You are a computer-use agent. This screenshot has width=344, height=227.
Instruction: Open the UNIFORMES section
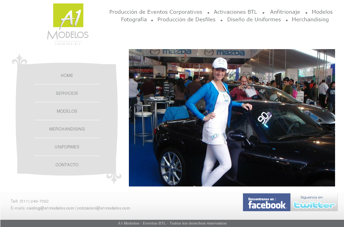click(x=67, y=147)
